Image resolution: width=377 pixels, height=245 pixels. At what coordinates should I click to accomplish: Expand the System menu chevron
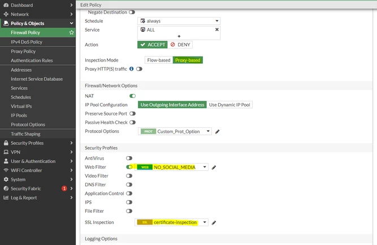pos(71,179)
